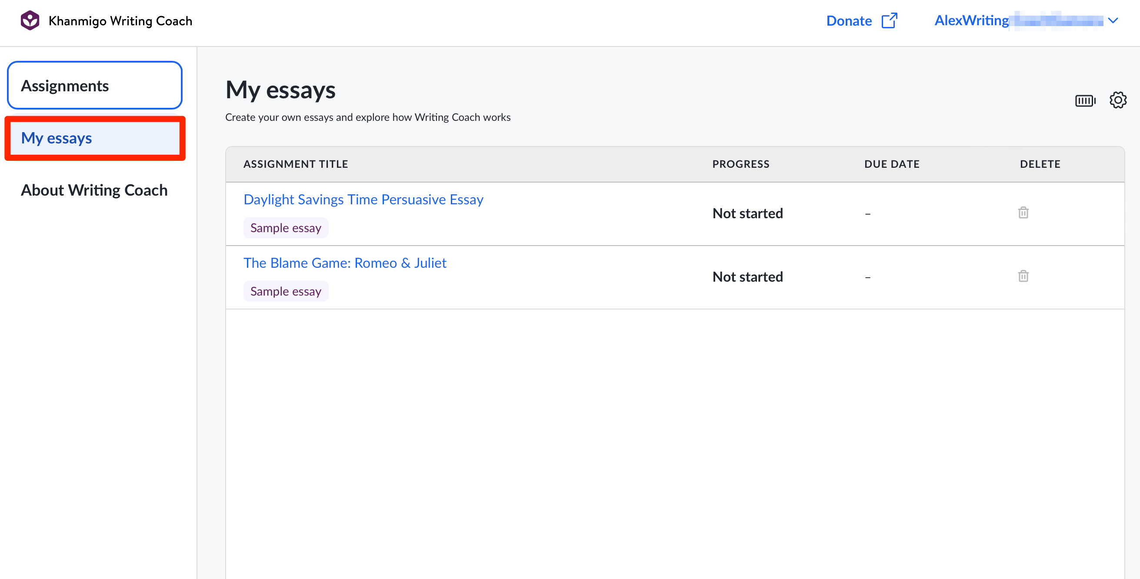Click the Khanmigo Writing Coach title text
The width and height of the screenshot is (1140, 579).
(120, 21)
